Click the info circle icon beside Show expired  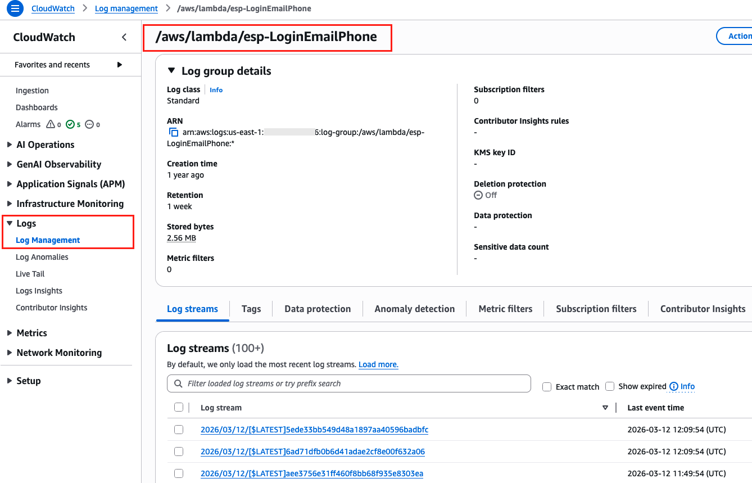(x=674, y=386)
